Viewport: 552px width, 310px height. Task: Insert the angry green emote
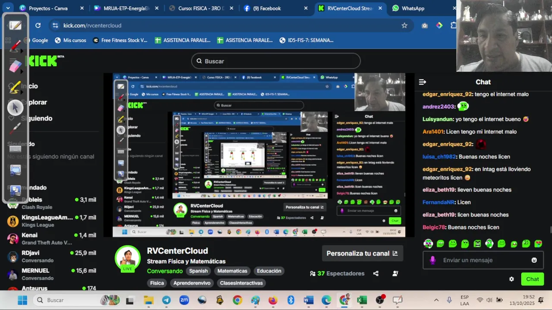point(477,244)
